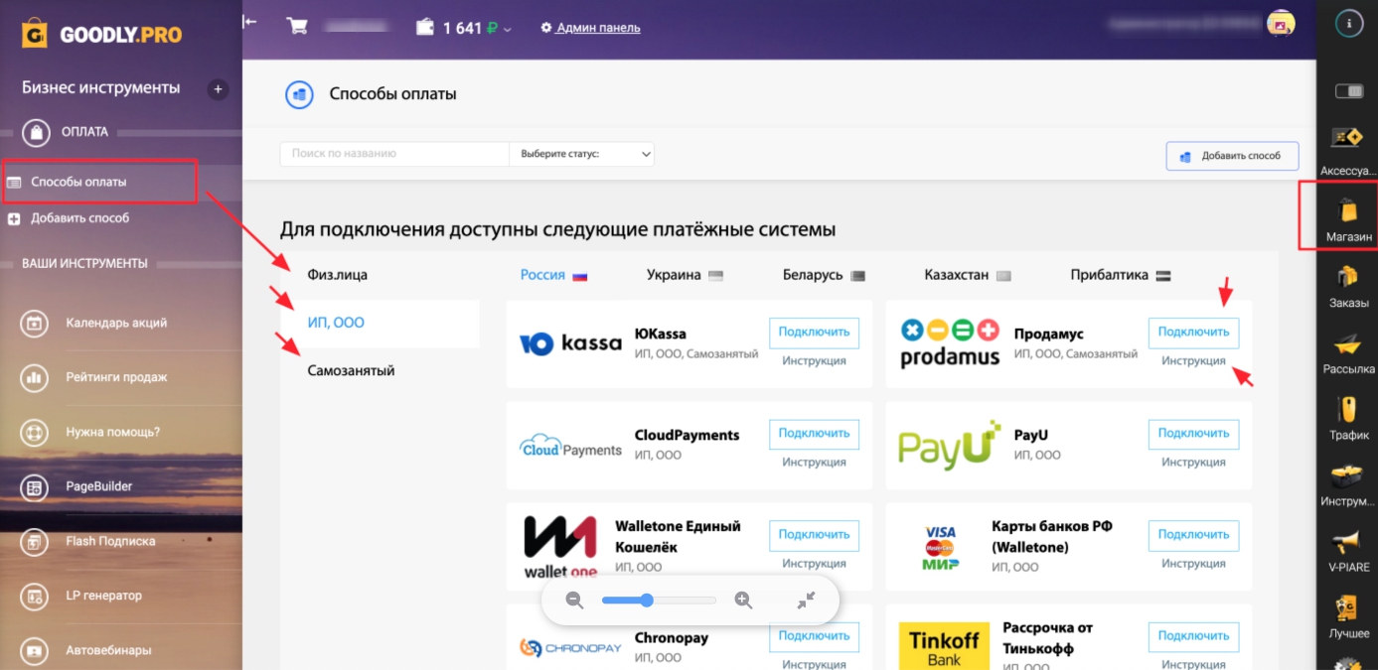Select the Россия country tab
This screenshot has height=670, width=1378.
[x=554, y=275]
